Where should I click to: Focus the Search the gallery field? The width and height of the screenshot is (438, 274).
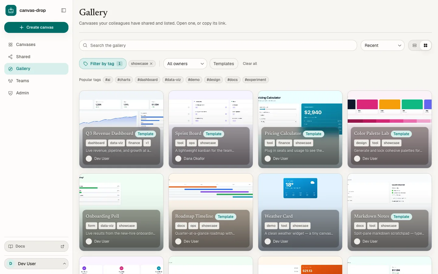218,45
